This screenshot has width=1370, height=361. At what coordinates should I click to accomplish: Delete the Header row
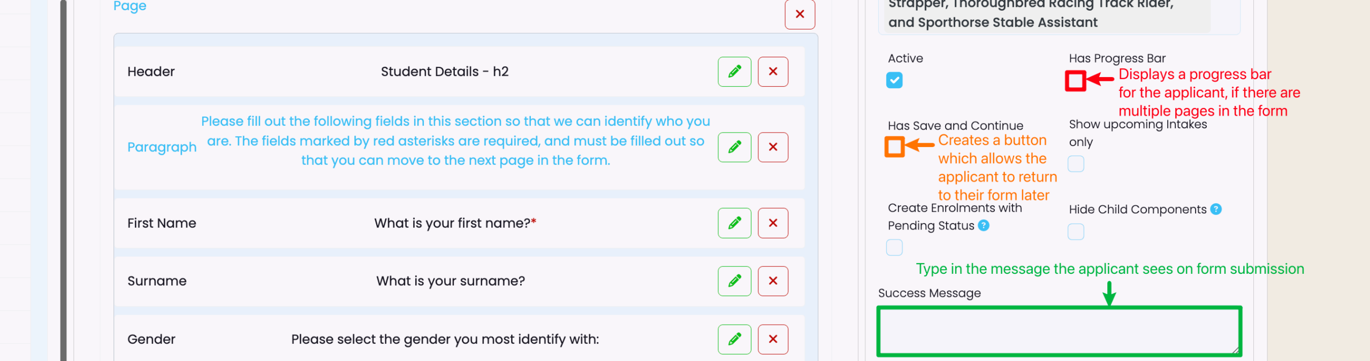pos(773,72)
